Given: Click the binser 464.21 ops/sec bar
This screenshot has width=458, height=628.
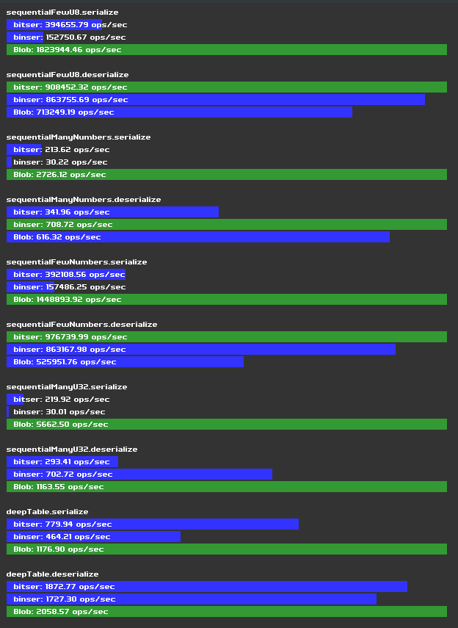Looking at the screenshot, I should 94,537.
